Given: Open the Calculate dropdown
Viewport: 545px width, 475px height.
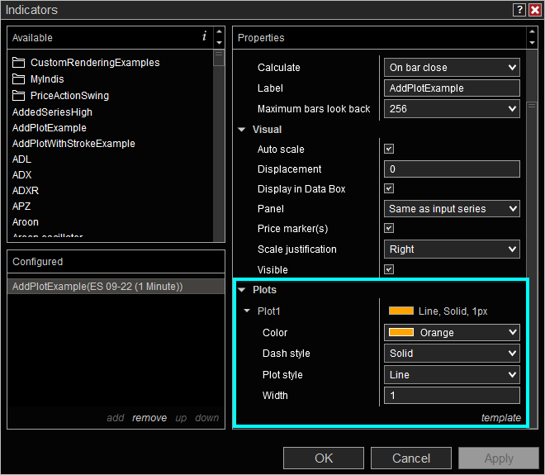Looking at the screenshot, I should [x=452, y=68].
